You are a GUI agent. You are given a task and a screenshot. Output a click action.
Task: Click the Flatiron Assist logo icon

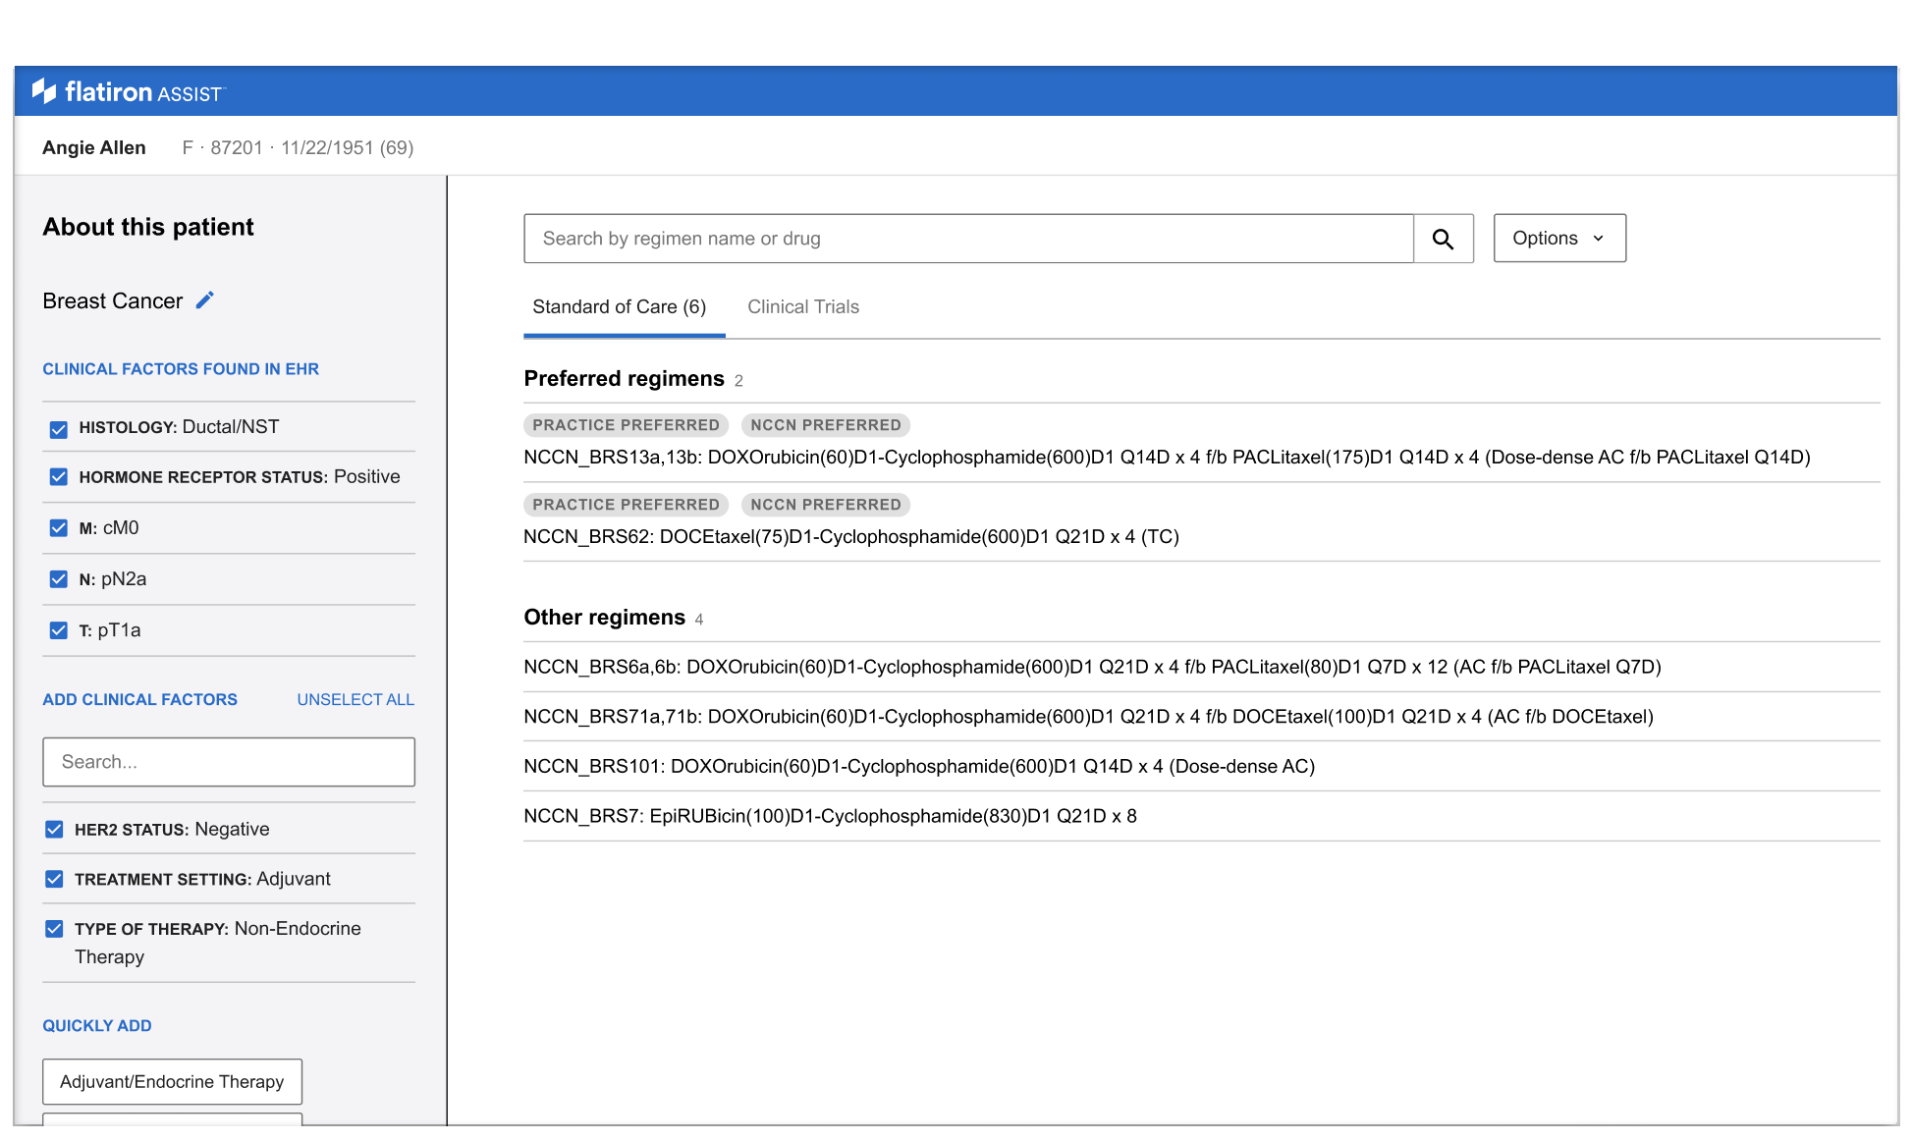pyautogui.click(x=45, y=91)
